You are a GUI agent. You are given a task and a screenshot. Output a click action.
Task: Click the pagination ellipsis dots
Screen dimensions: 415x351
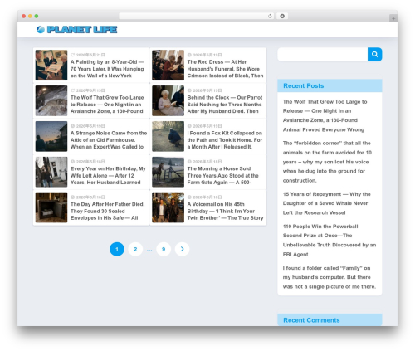point(149,250)
